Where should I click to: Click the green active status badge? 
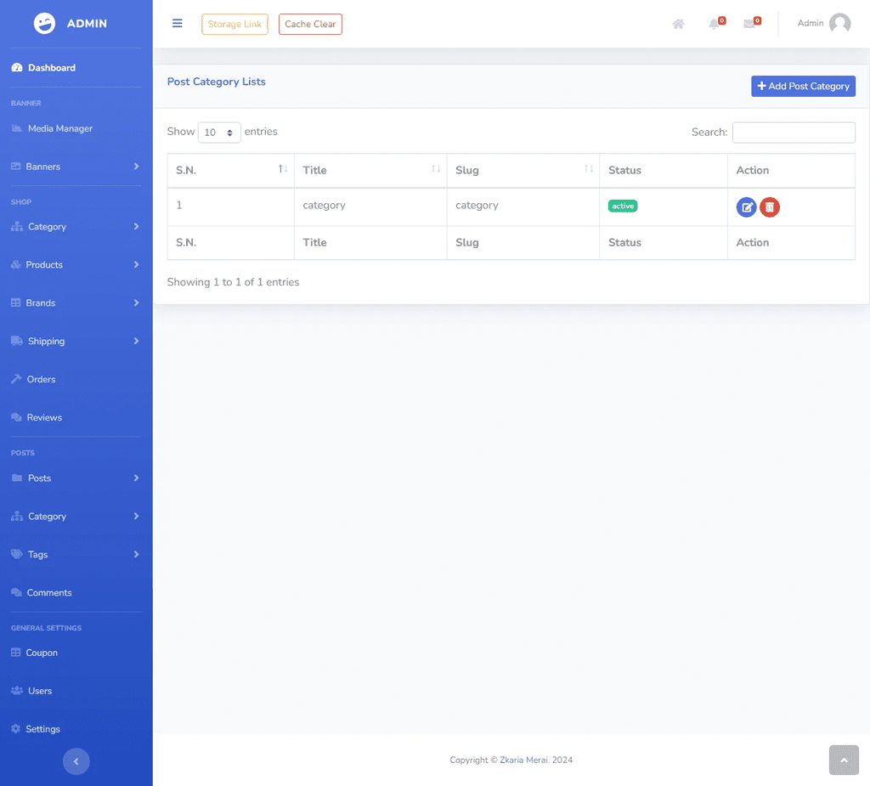coord(623,206)
